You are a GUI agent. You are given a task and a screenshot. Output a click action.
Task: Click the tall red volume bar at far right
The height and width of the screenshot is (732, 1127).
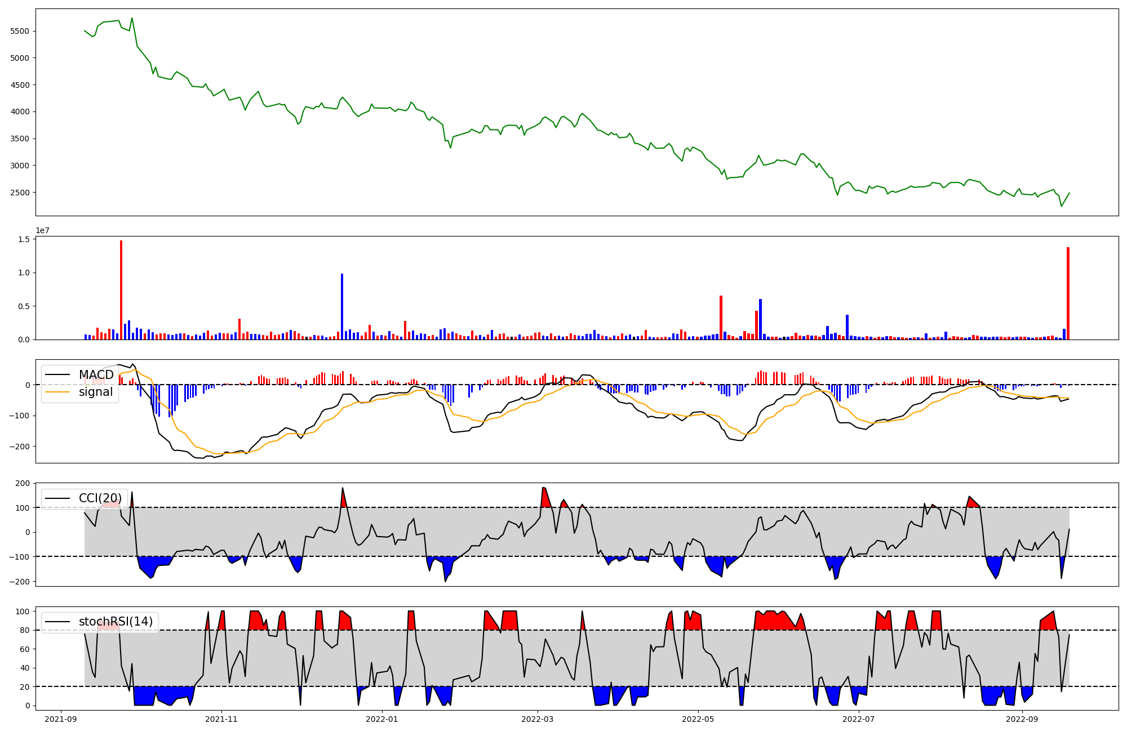1068,293
